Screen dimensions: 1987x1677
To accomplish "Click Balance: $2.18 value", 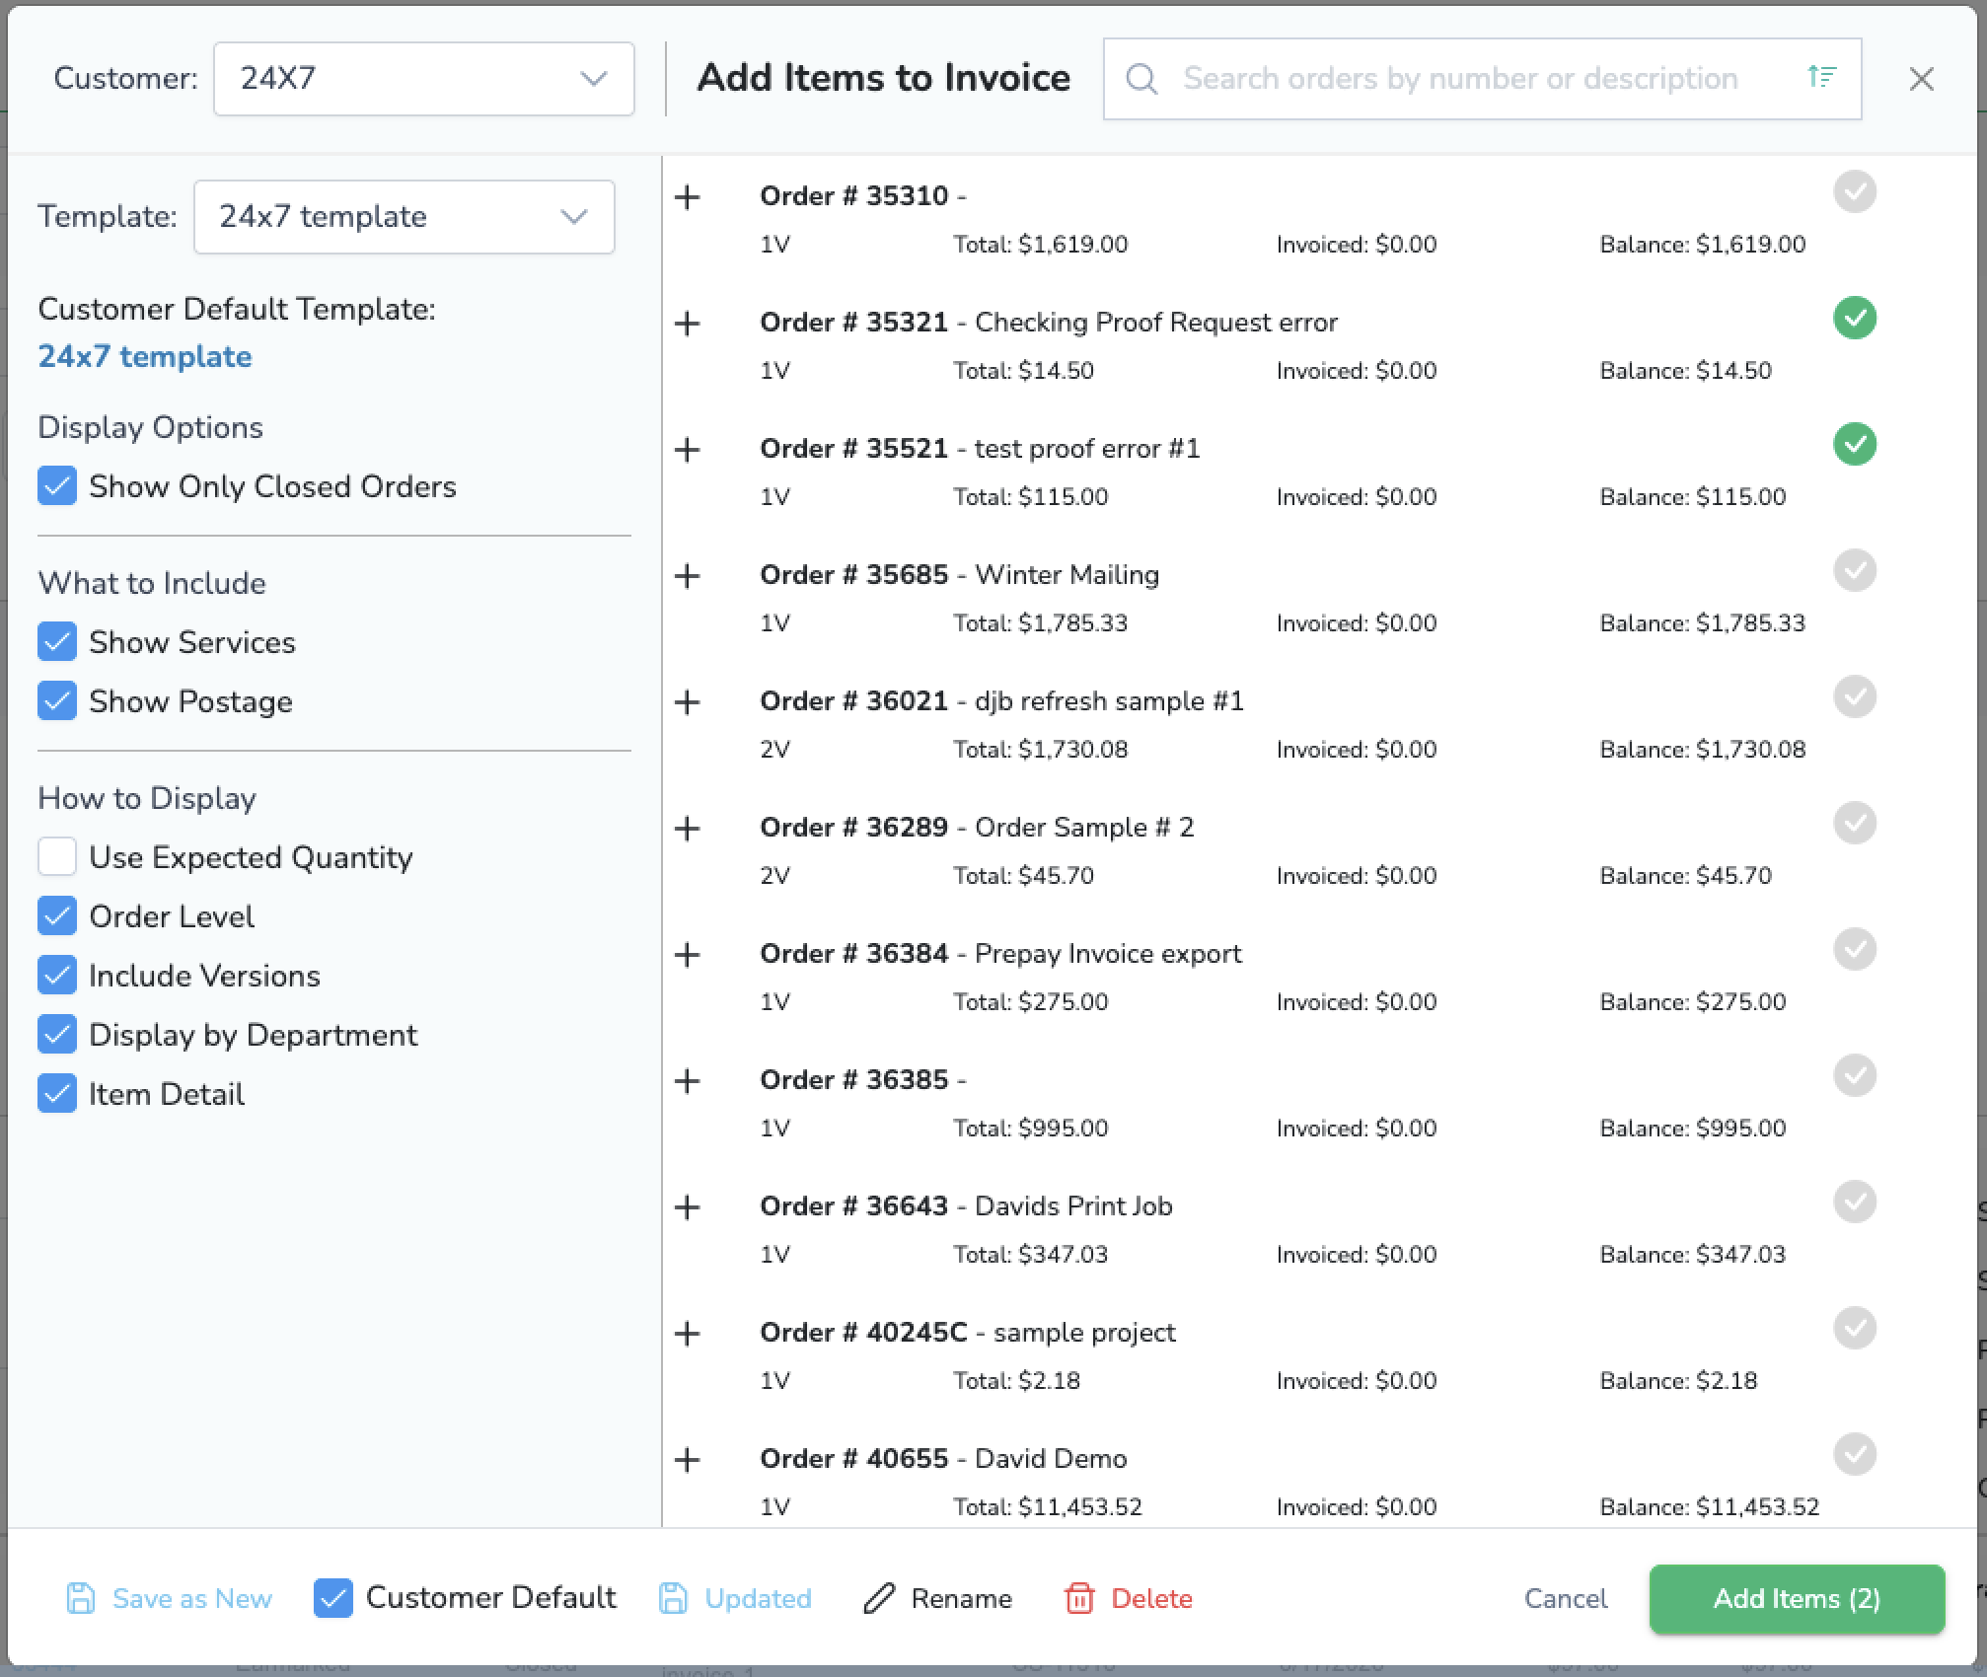I will (1678, 1381).
